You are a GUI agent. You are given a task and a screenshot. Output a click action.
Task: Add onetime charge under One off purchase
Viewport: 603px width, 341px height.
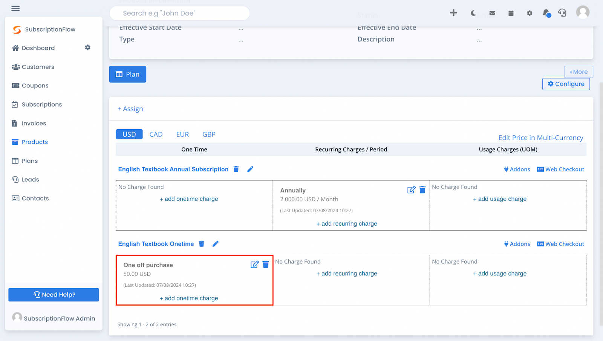[x=189, y=298]
